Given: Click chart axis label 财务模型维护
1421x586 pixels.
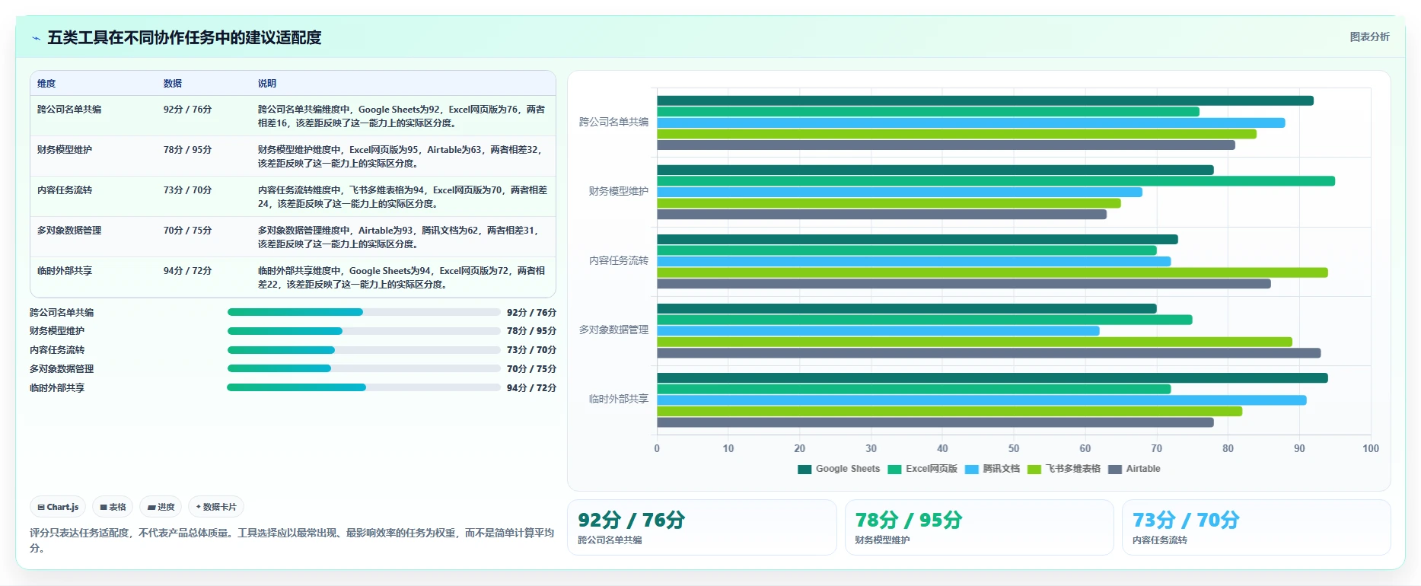Looking at the screenshot, I should pos(619,192).
